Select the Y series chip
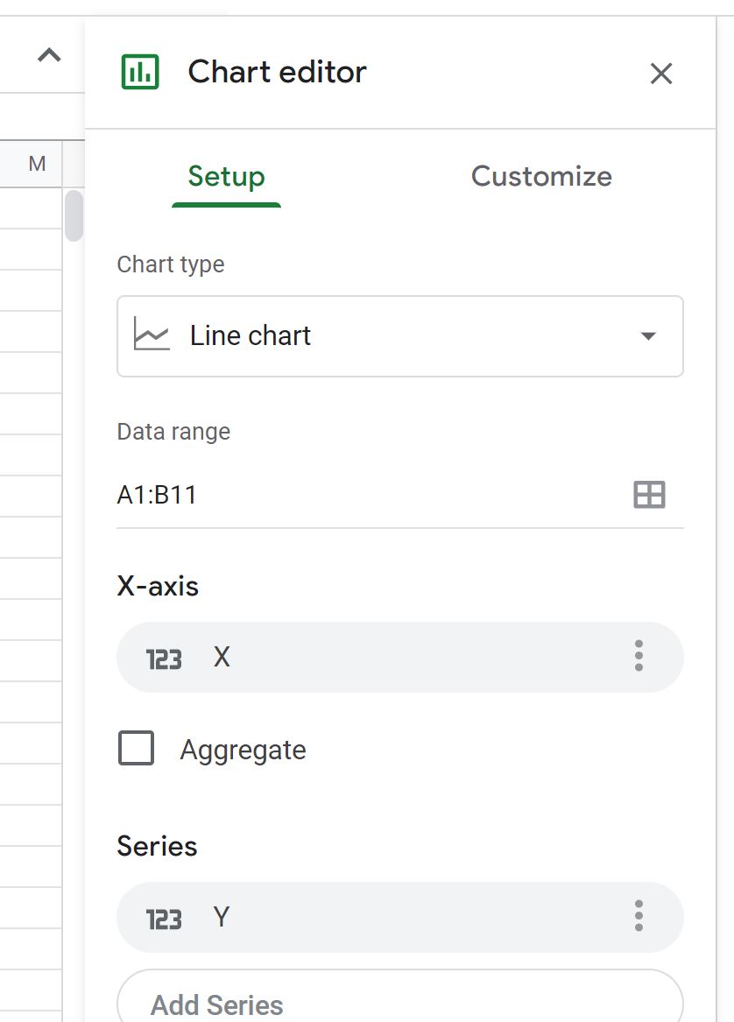The width and height of the screenshot is (734, 1022). click(x=400, y=917)
